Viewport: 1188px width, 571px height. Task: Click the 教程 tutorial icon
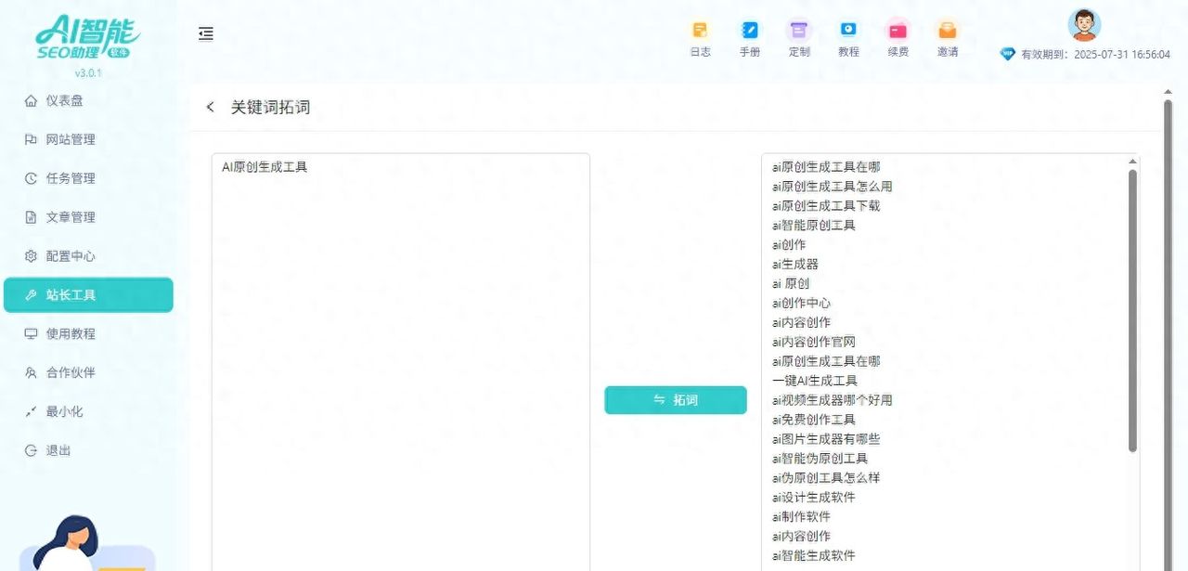(x=848, y=35)
